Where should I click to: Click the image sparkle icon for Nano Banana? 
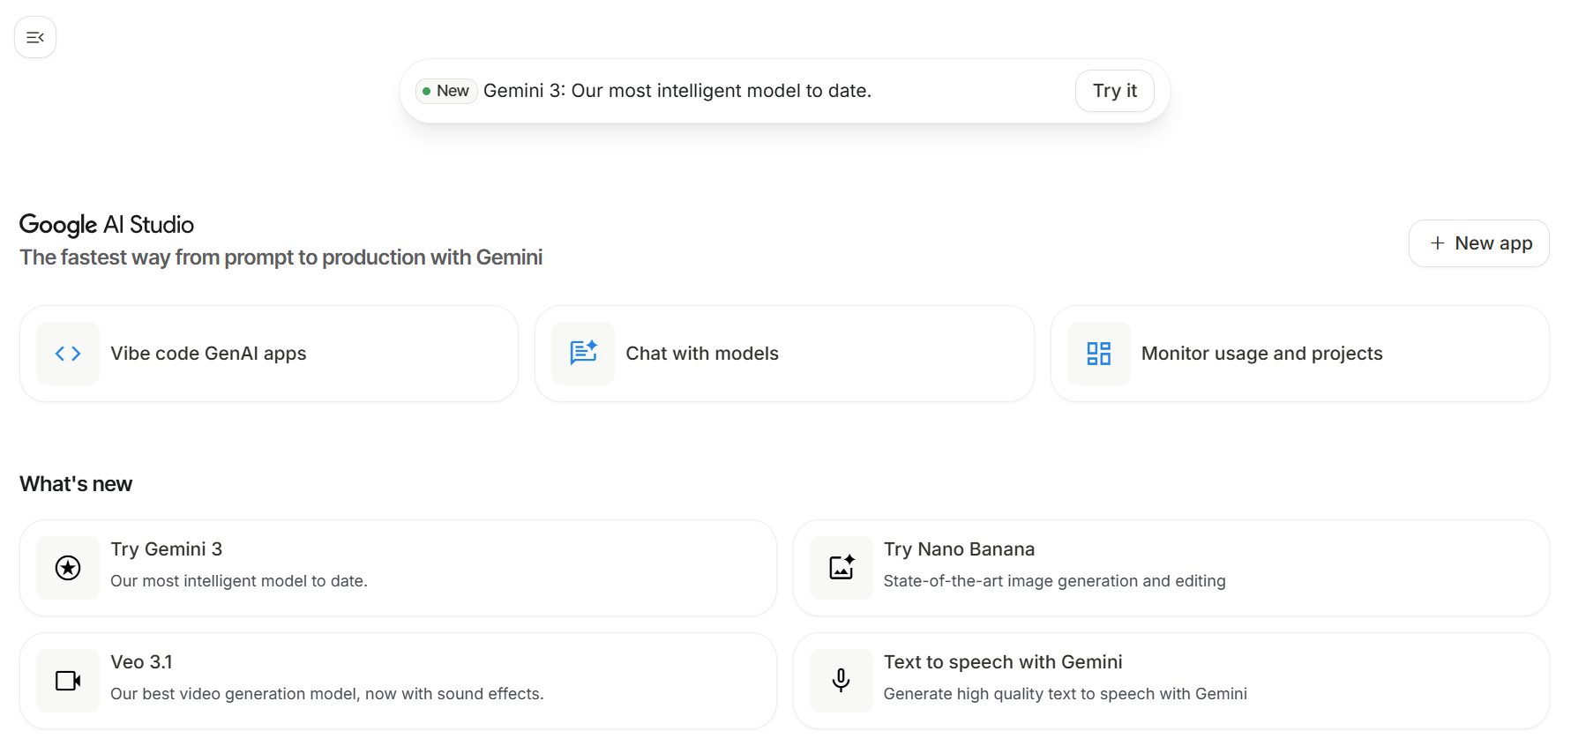pos(842,568)
